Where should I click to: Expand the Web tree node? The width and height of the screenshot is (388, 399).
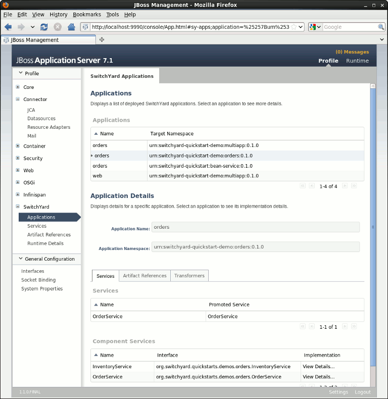(18, 170)
